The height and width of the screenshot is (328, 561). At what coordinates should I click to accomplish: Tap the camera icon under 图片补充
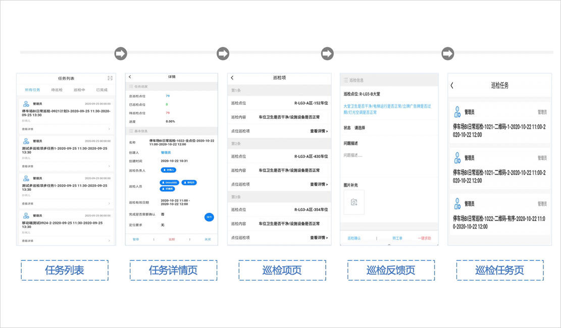(x=354, y=202)
